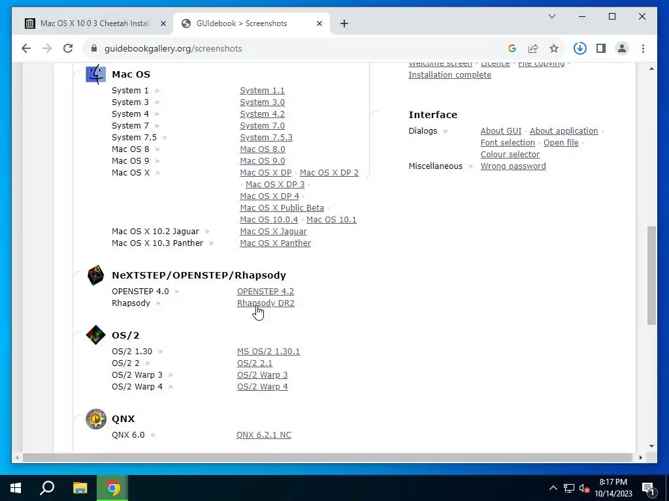Click the Interface section heading

click(432, 115)
